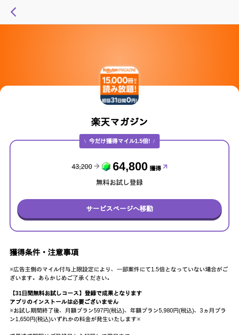Click the 読み放題! text inside the app icon

[119, 89]
